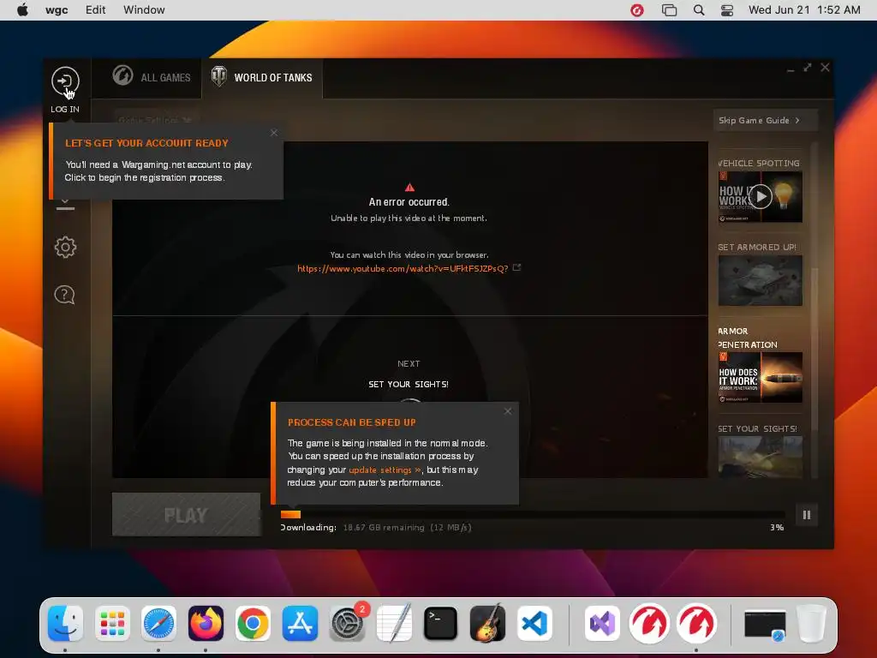Open the support chat question icon
The width and height of the screenshot is (877, 658).
pos(65,295)
